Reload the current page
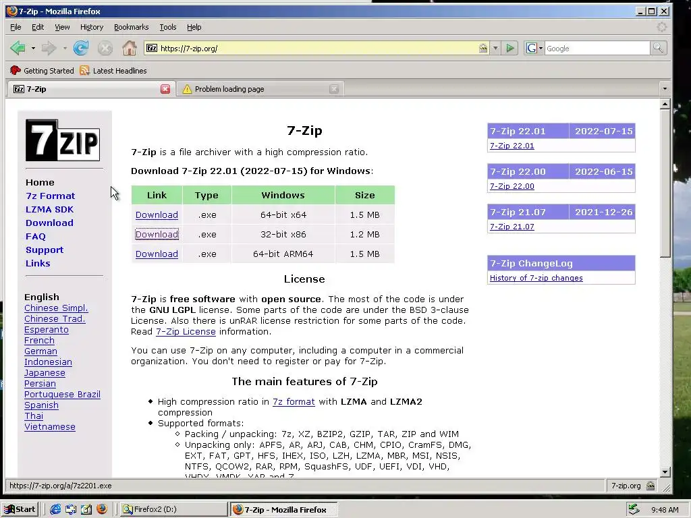The width and height of the screenshot is (691, 518). pyautogui.click(x=81, y=48)
